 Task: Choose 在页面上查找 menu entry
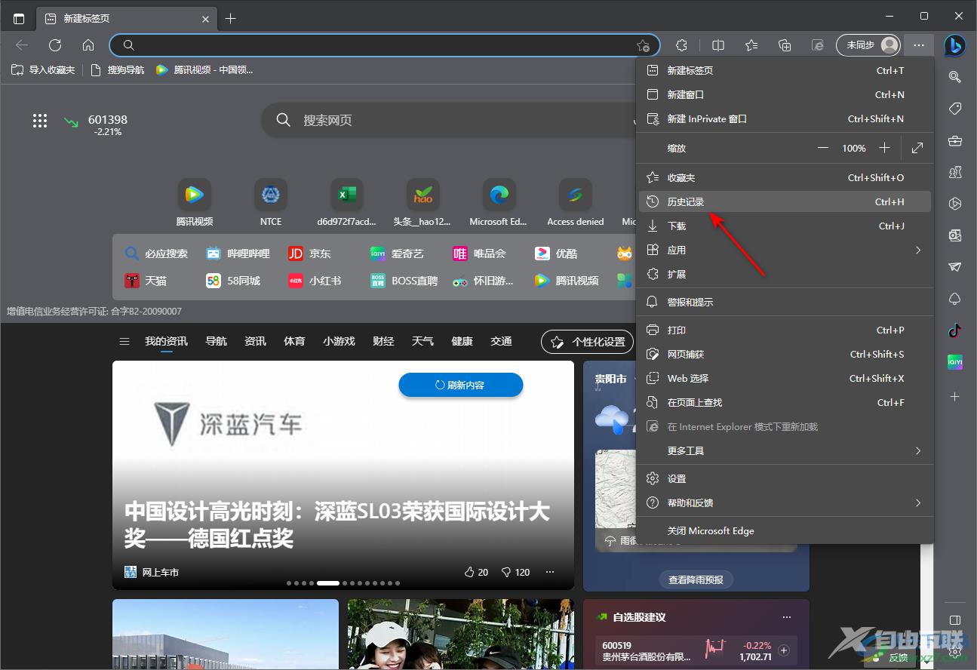785,402
